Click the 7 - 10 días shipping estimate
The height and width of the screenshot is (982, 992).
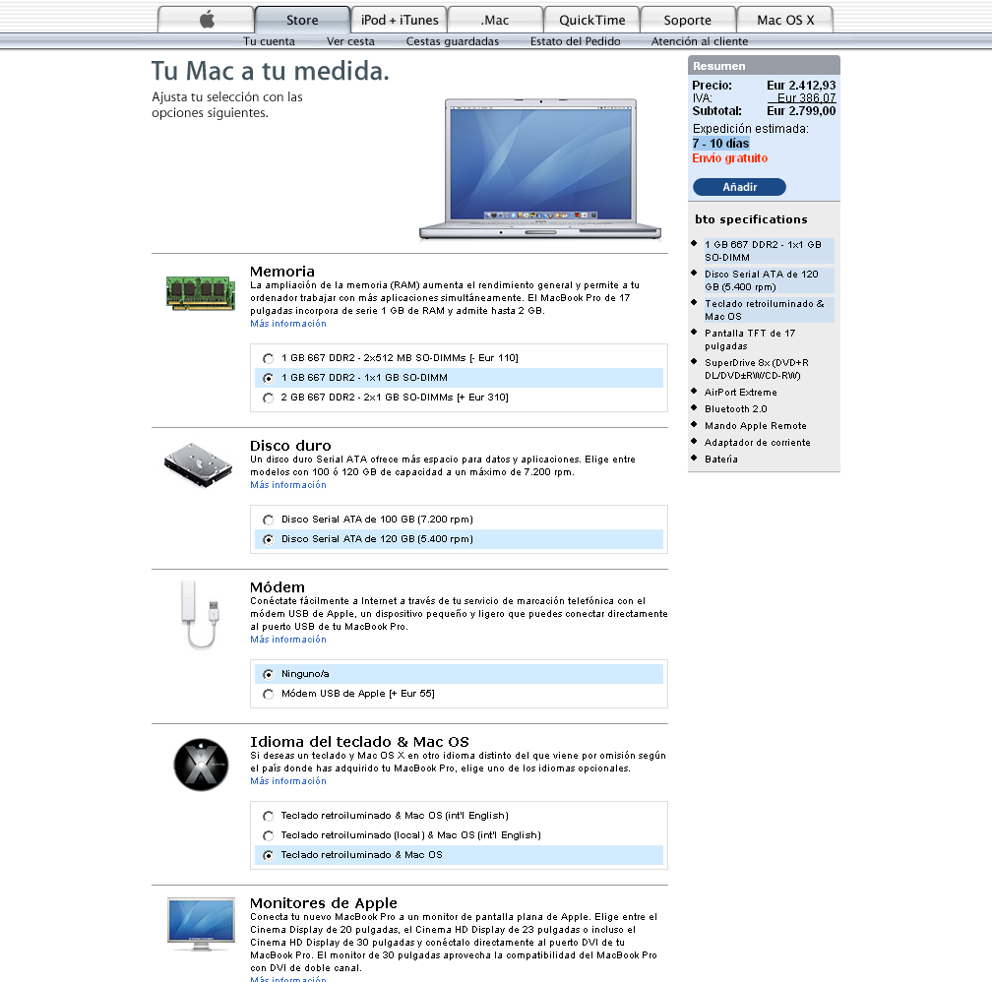click(x=720, y=143)
